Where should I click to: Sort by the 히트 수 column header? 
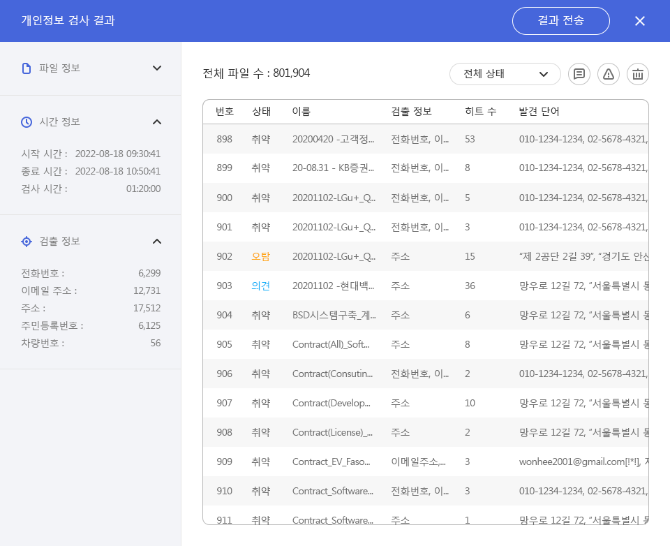click(x=480, y=112)
